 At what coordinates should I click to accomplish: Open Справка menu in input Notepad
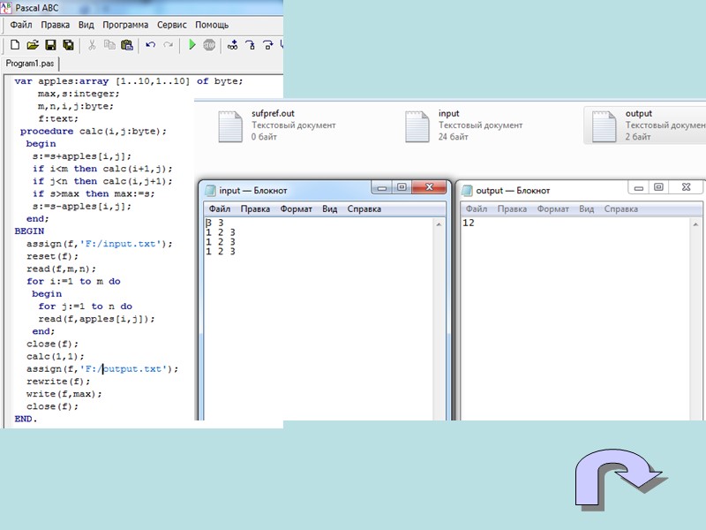pos(364,209)
